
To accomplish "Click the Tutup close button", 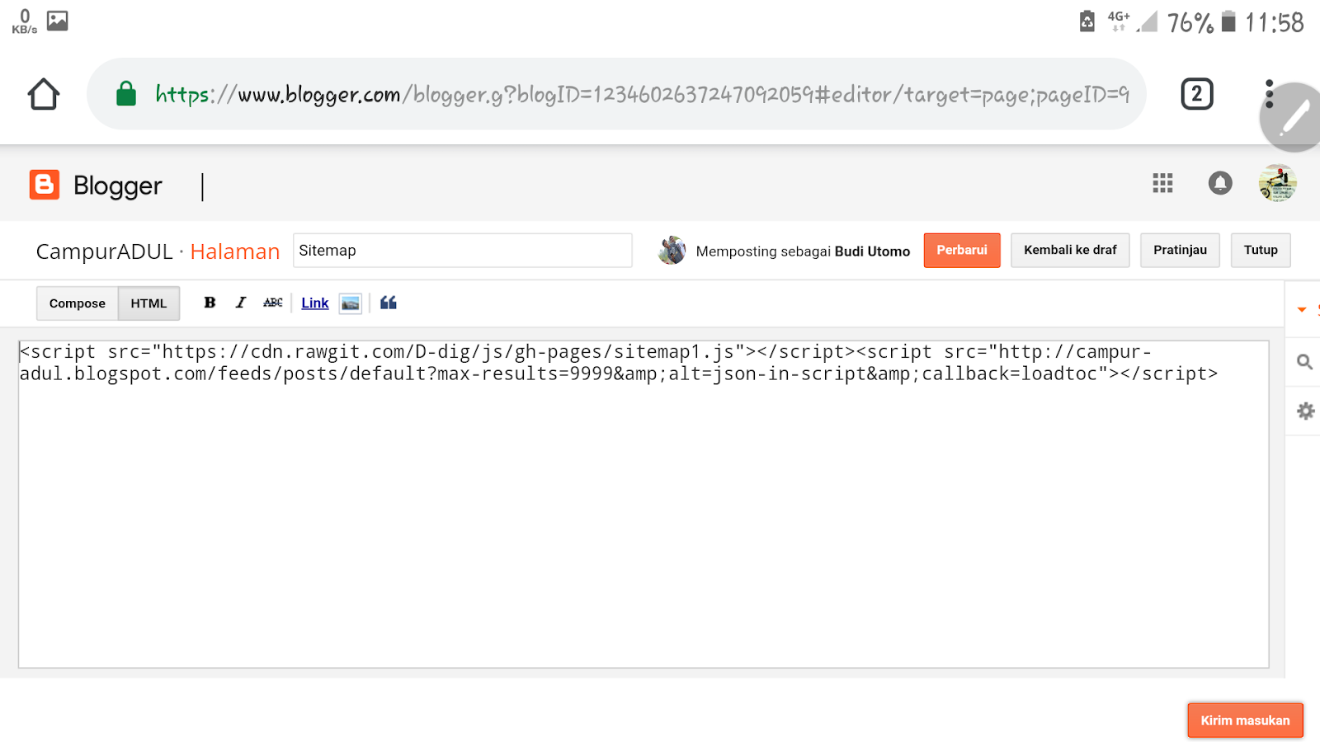I will (1261, 250).
